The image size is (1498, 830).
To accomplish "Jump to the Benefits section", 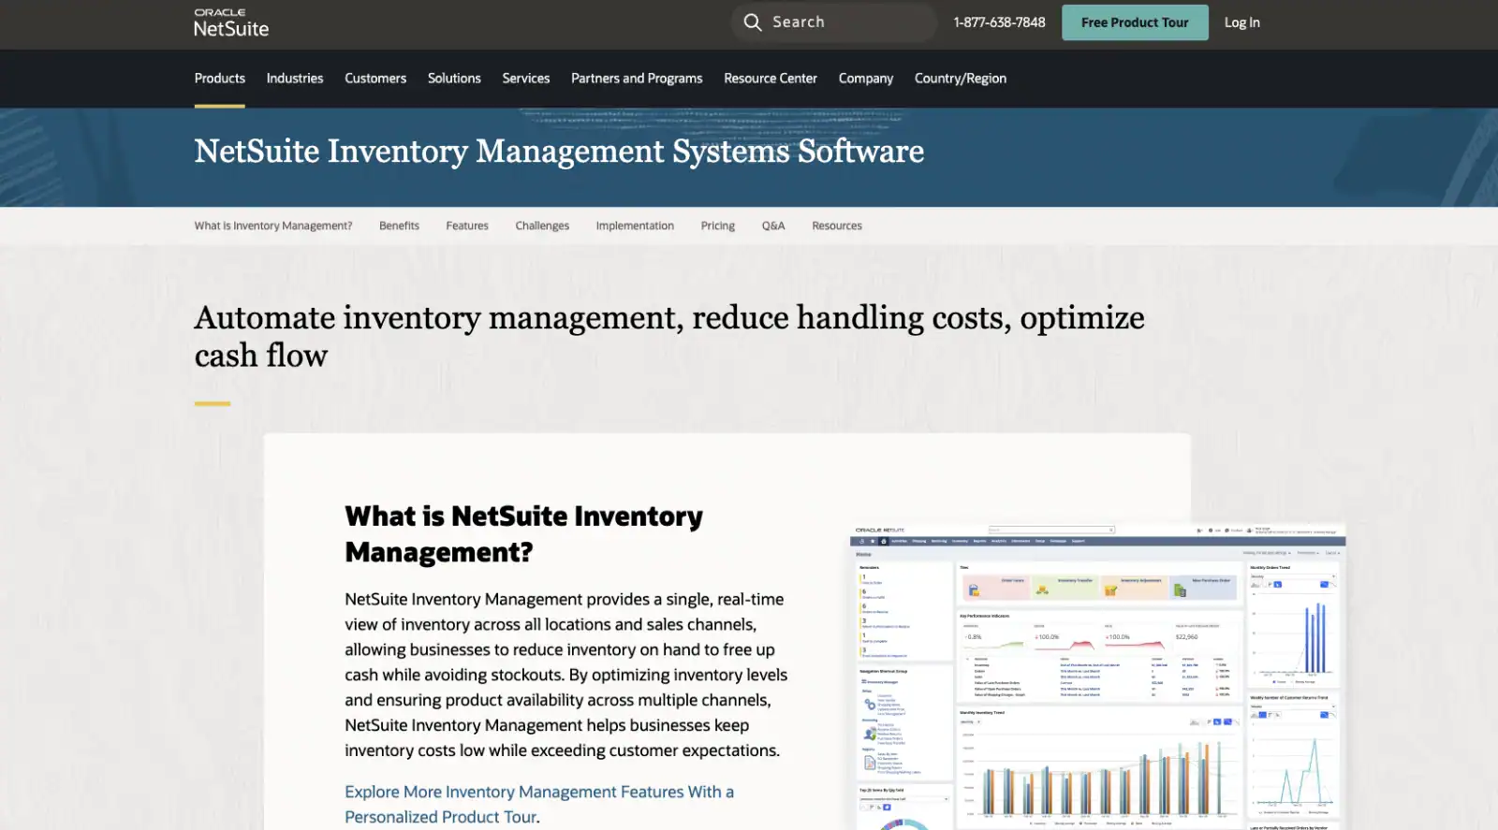I will pos(399,226).
